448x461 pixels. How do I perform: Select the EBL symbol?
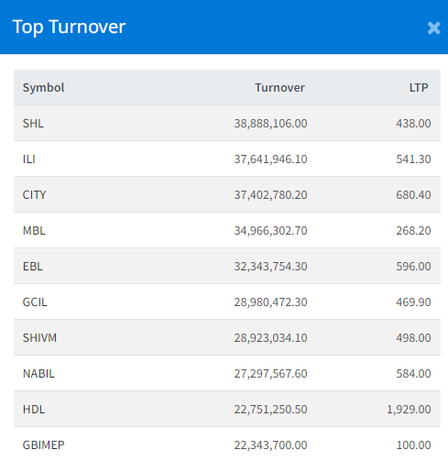point(33,267)
